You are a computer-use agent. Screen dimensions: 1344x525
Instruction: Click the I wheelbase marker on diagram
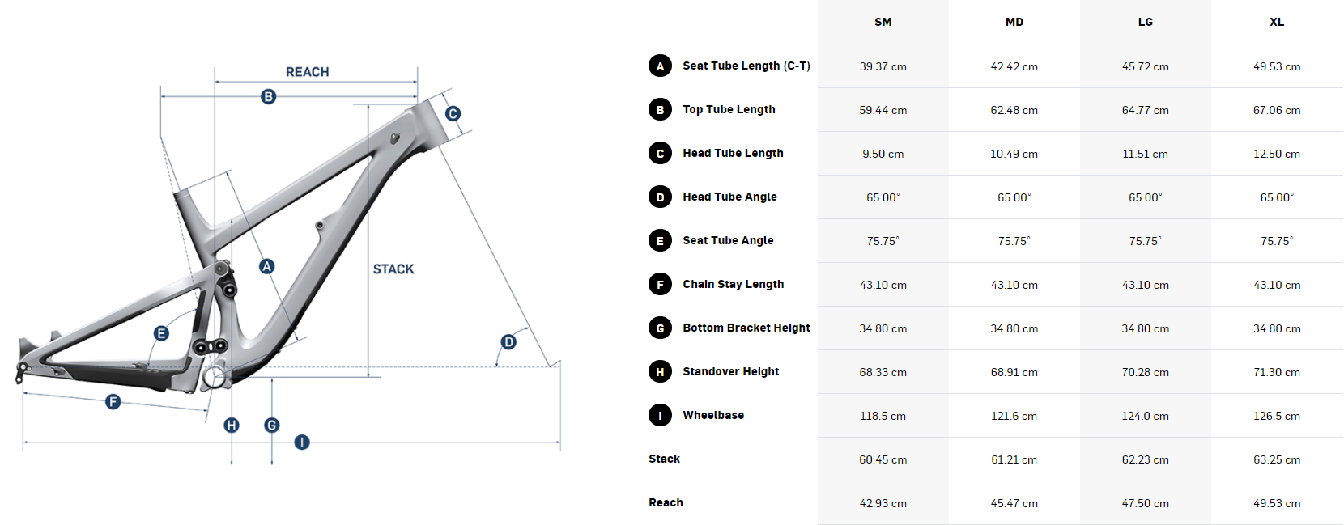pyautogui.click(x=302, y=442)
